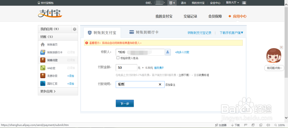Screen dimensions: 288x128
Task: Select AA收款 text in the sidebar
Action: (51, 68)
